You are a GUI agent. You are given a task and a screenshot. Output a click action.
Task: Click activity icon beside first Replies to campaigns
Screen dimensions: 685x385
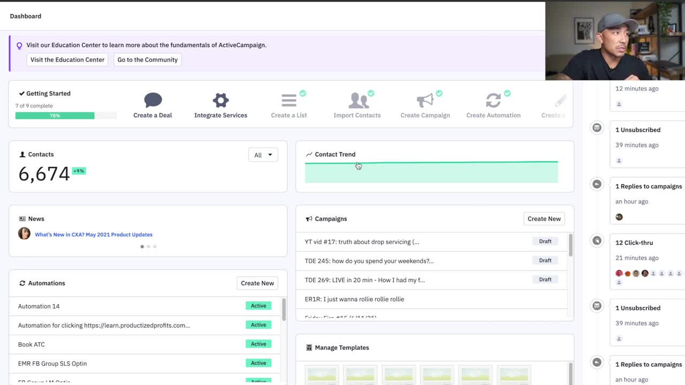597,184
